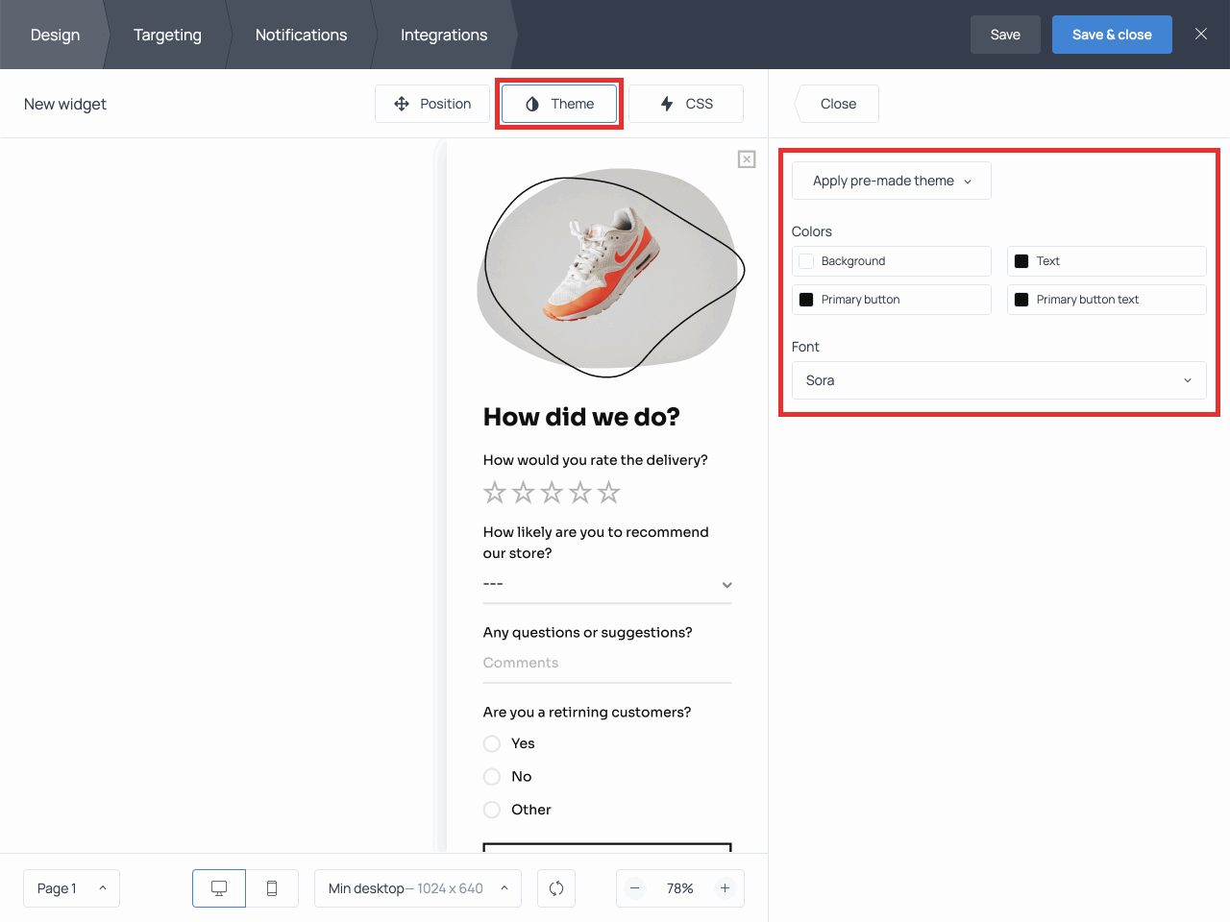Switch preview to mobile view icon
The height and width of the screenshot is (922, 1230).
(x=272, y=887)
